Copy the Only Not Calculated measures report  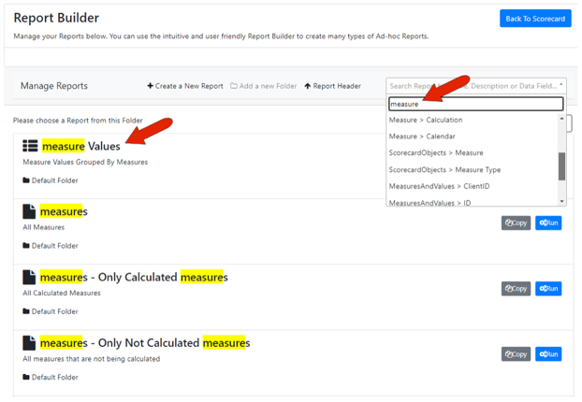tap(516, 354)
